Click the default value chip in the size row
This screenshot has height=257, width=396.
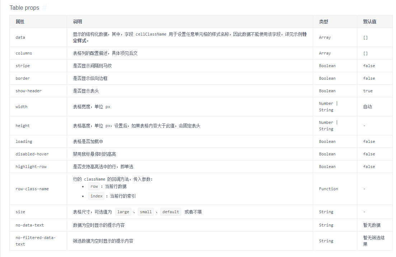coord(171,212)
